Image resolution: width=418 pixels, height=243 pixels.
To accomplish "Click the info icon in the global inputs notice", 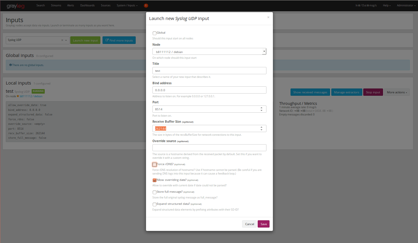I will coord(10,65).
